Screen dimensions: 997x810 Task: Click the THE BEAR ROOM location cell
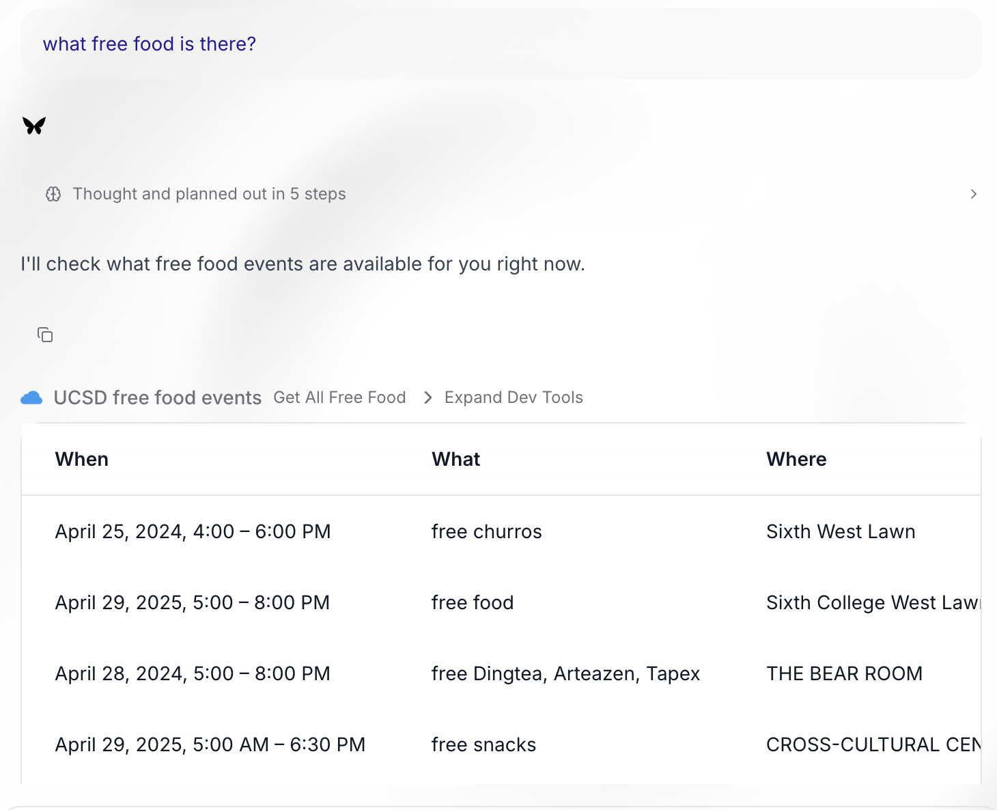point(844,673)
